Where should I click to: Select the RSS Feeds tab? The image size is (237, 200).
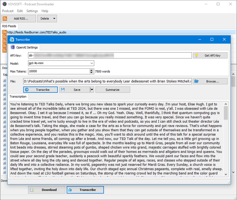(x=9, y=26)
